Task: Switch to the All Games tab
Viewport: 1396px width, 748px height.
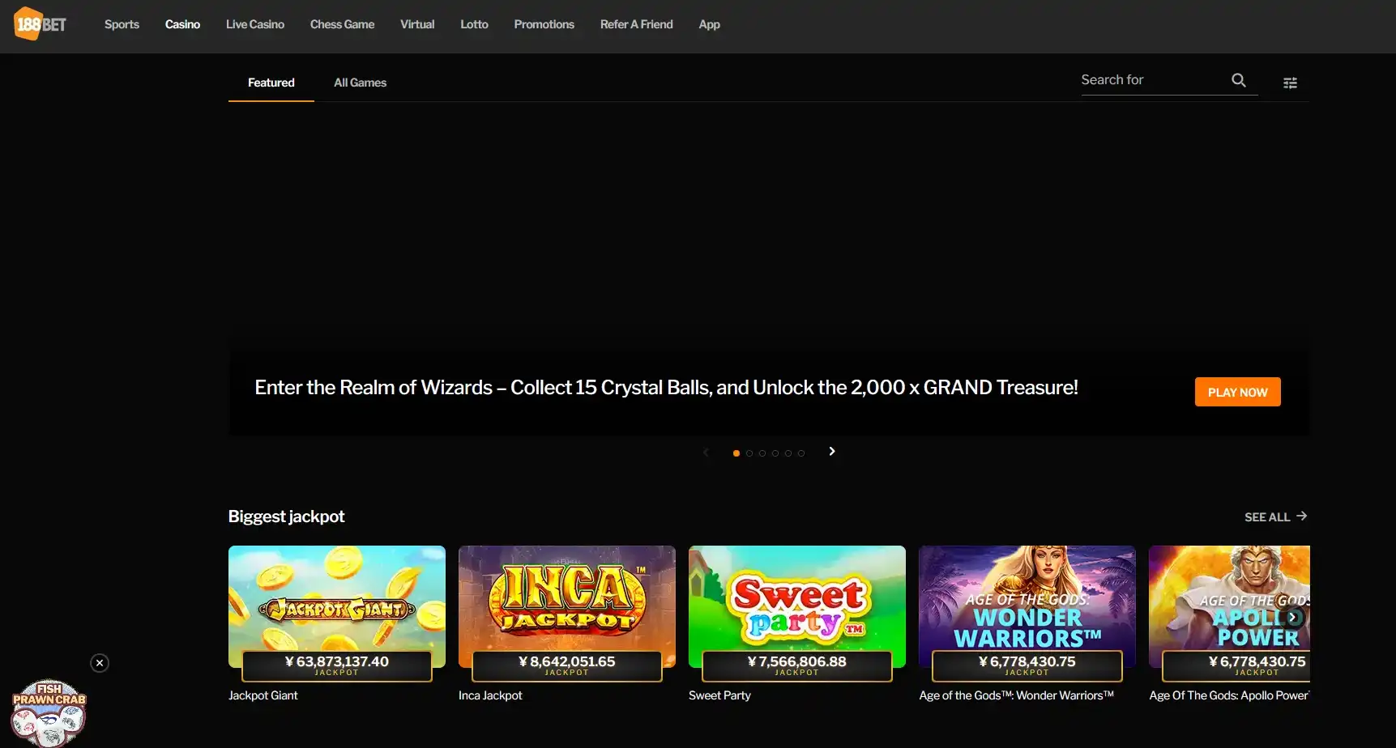Action: pos(360,83)
